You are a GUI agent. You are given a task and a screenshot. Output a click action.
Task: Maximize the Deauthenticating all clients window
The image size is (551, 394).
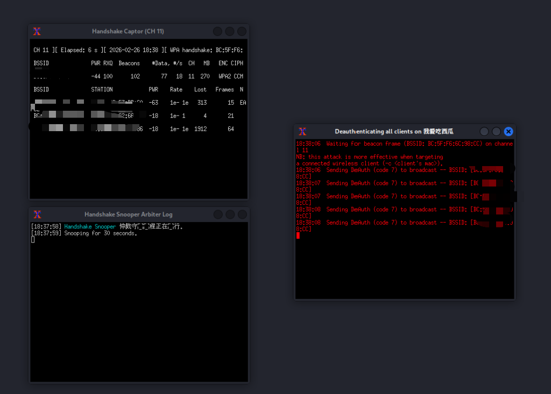pos(497,132)
